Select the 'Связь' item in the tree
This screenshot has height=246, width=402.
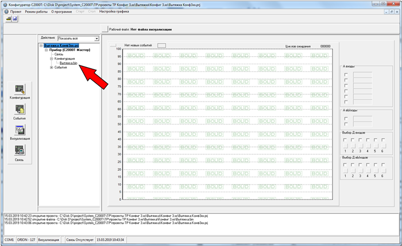(x=60, y=54)
